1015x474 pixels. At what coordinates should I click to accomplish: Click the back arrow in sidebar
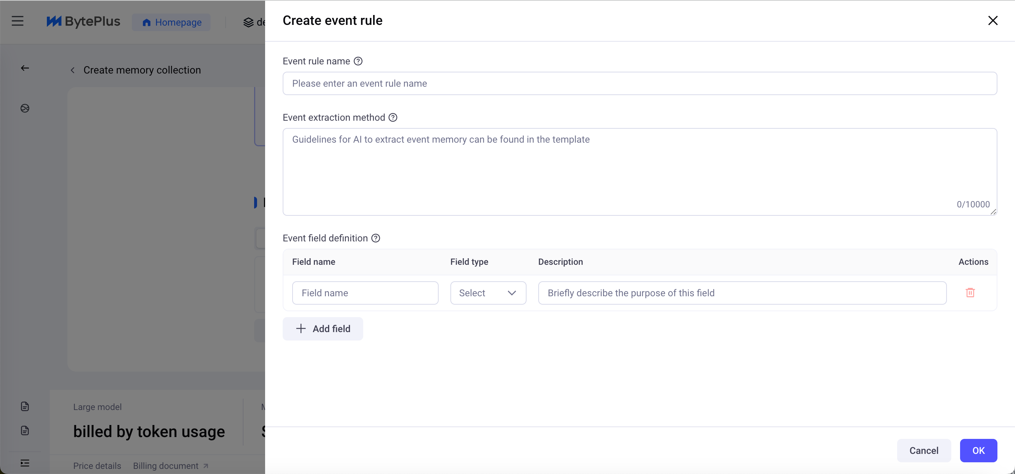25,68
